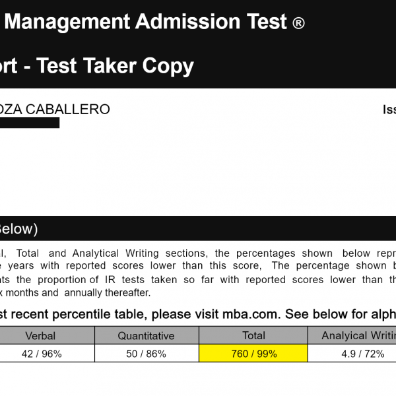Click the black redacted bar under the name
Image resolution: width=396 pixels, height=396 pixels.
[30, 123]
